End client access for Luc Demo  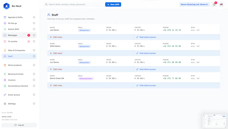[x=146, y=69]
